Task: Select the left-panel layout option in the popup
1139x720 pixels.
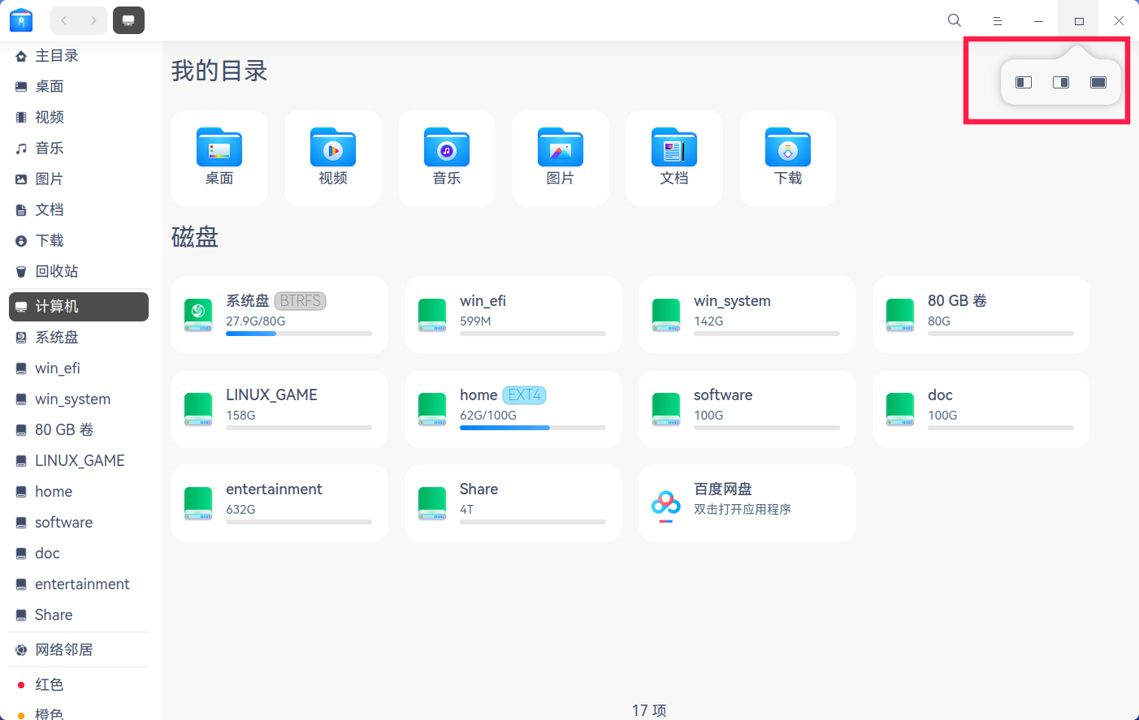Action: (1023, 81)
